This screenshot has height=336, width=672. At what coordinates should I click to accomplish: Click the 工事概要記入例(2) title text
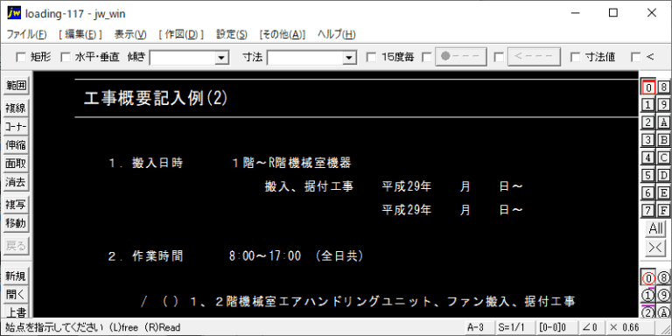click(x=156, y=99)
